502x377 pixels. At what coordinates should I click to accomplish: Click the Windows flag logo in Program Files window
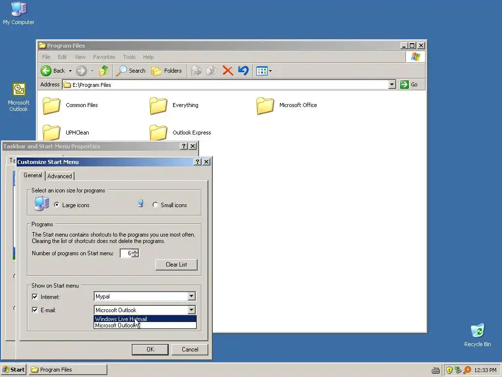[x=416, y=57]
